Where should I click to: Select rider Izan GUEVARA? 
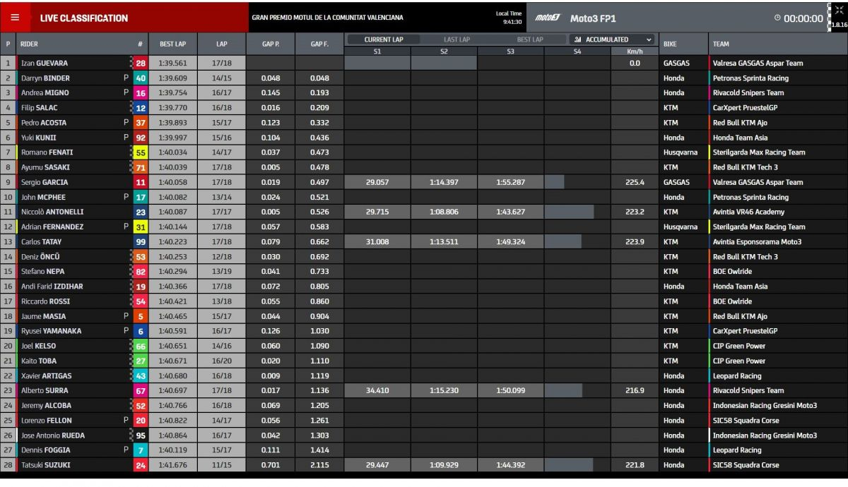click(x=44, y=63)
